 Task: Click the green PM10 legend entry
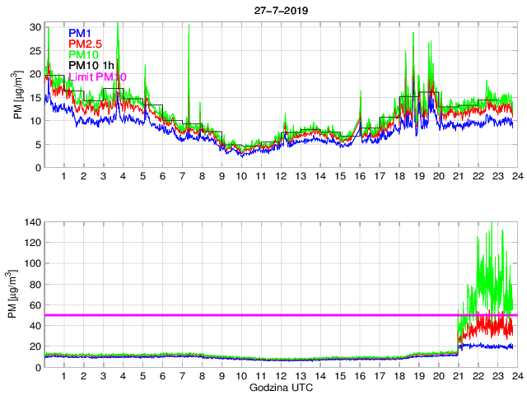tap(84, 54)
